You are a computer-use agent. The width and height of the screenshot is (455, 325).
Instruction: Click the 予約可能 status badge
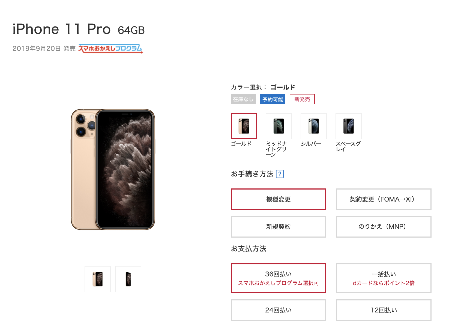(x=273, y=99)
